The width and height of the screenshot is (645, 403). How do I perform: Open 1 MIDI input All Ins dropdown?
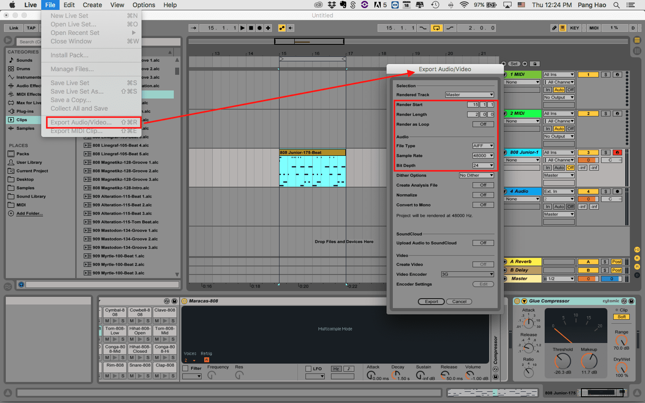pyautogui.click(x=559, y=74)
